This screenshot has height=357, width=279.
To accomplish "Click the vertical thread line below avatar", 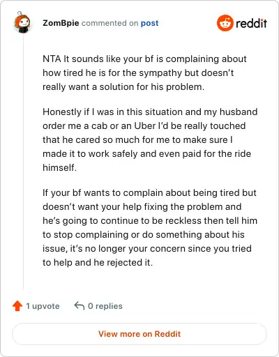I will tap(23, 162).
